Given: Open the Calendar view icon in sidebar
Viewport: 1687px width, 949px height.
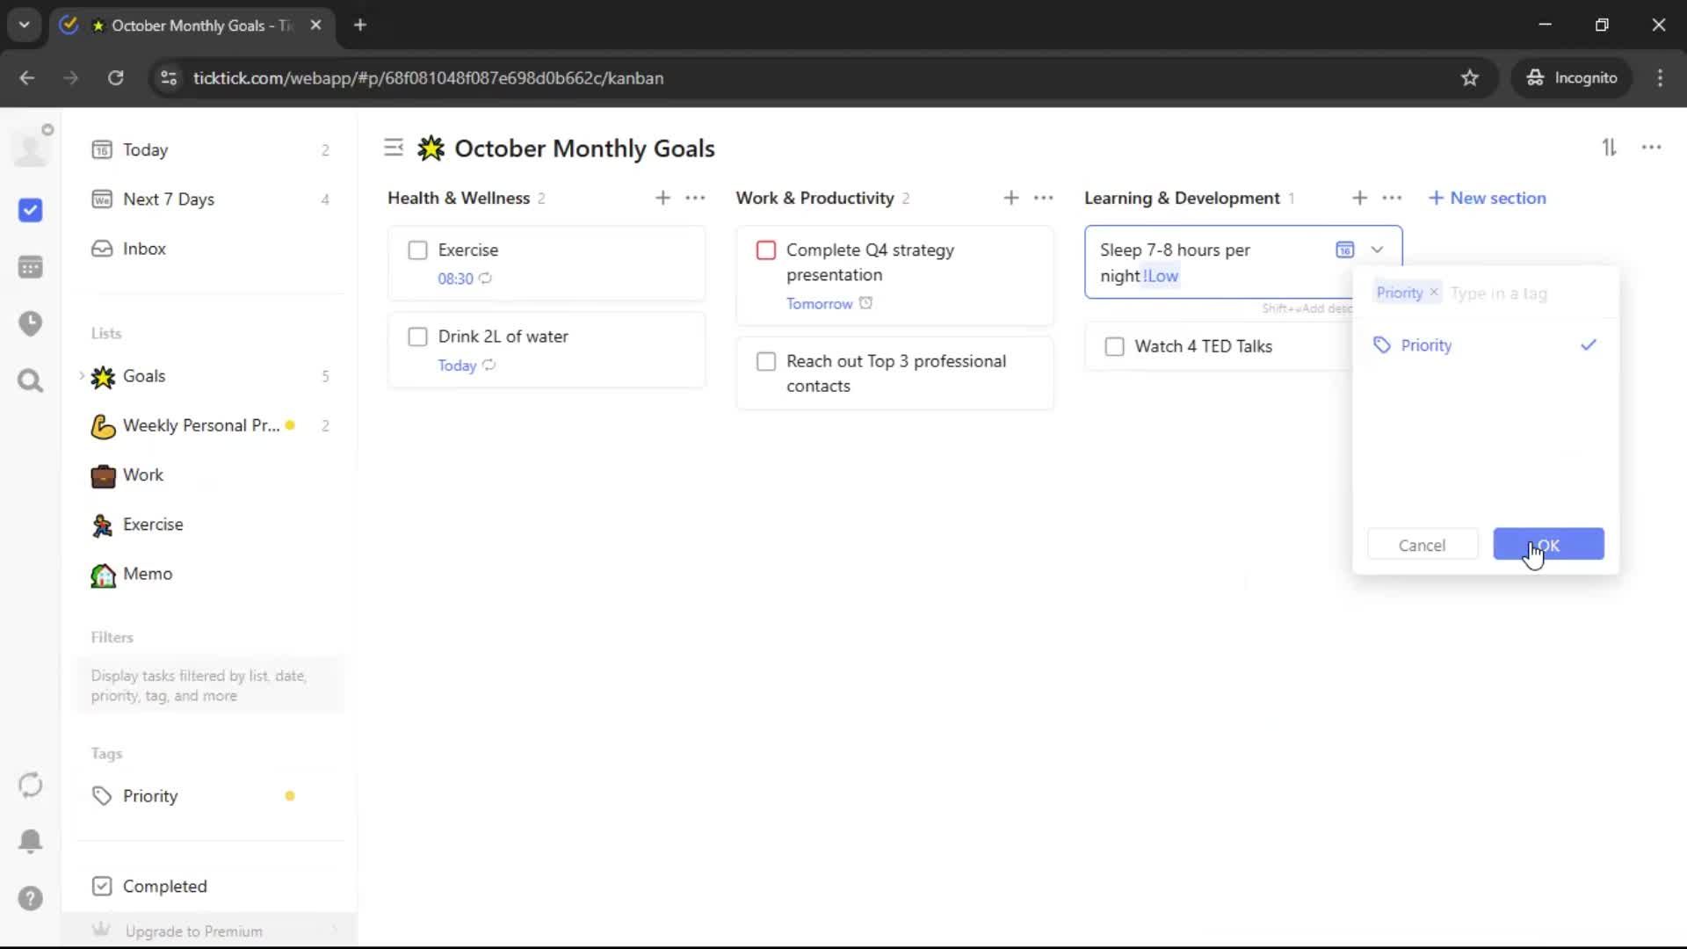Looking at the screenshot, I should click(x=31, y=267).
